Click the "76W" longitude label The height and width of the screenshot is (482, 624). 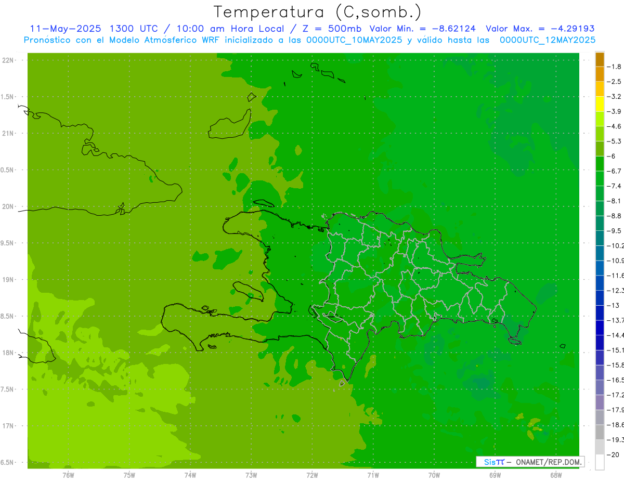coord(69,475)
